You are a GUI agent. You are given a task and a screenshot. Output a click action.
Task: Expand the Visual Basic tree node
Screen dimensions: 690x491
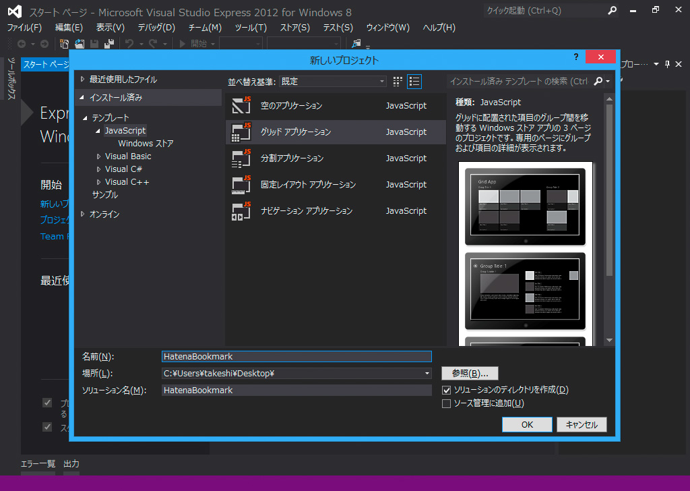(98, 156)
